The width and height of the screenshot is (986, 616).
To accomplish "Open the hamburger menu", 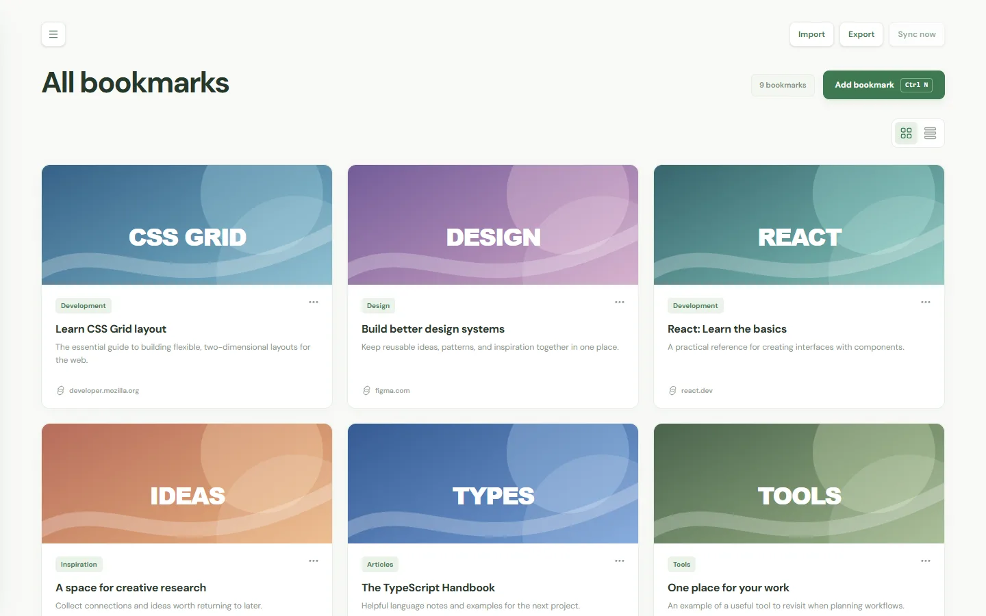I will 53,34.
